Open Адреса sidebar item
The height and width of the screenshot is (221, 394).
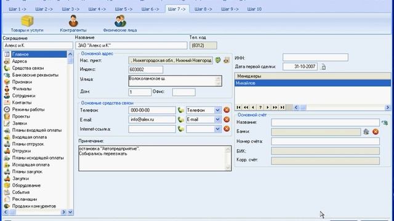19,61
